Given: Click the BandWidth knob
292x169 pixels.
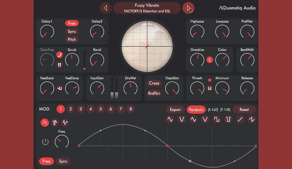Looking at the screenshot, I should tap(247, 60).
